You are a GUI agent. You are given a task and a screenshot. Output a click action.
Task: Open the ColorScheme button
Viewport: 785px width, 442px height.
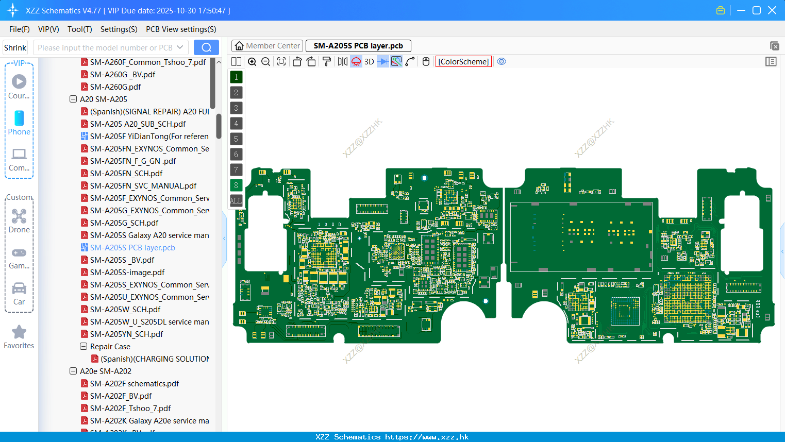tap(463, 62)
